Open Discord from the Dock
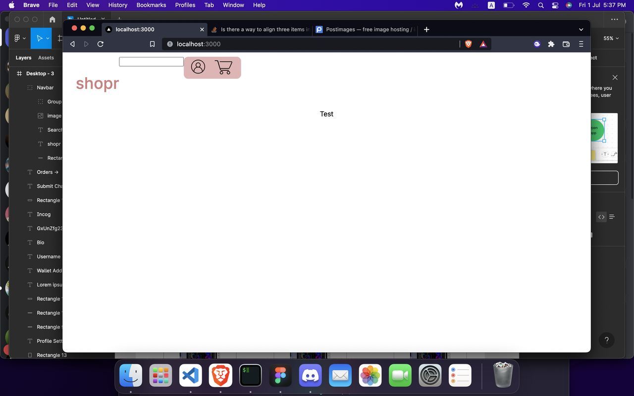Image resolution: width=634 pixels, height=396 pixels. [311, 375]
